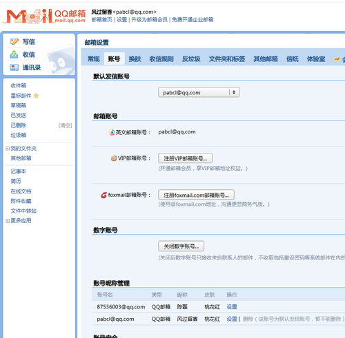Open the default sender account dropdown
Viewport: 345px width, 338px height.
pos(199,92)
